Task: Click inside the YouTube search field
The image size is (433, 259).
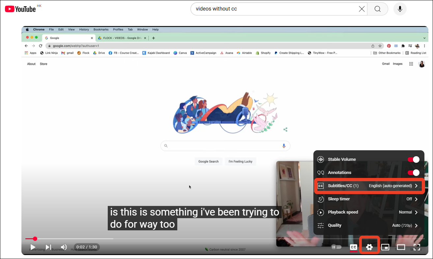Action: (264, 9)
